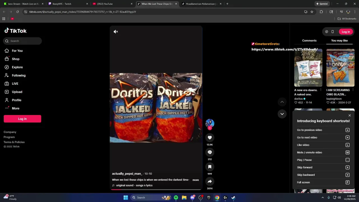Switch to the #cwallamerican TikTok tab

pos(201,4)
